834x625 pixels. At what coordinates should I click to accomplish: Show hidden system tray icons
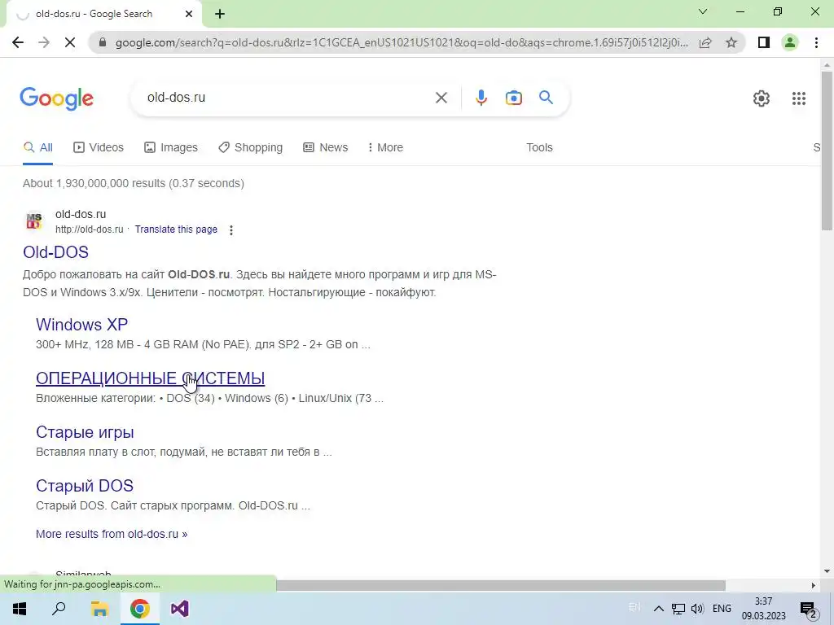[658, 609]
